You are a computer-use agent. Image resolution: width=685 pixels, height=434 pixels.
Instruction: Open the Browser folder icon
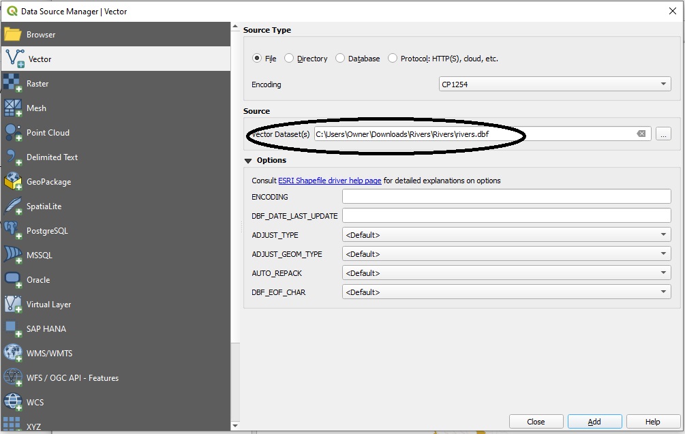point(13,35)
